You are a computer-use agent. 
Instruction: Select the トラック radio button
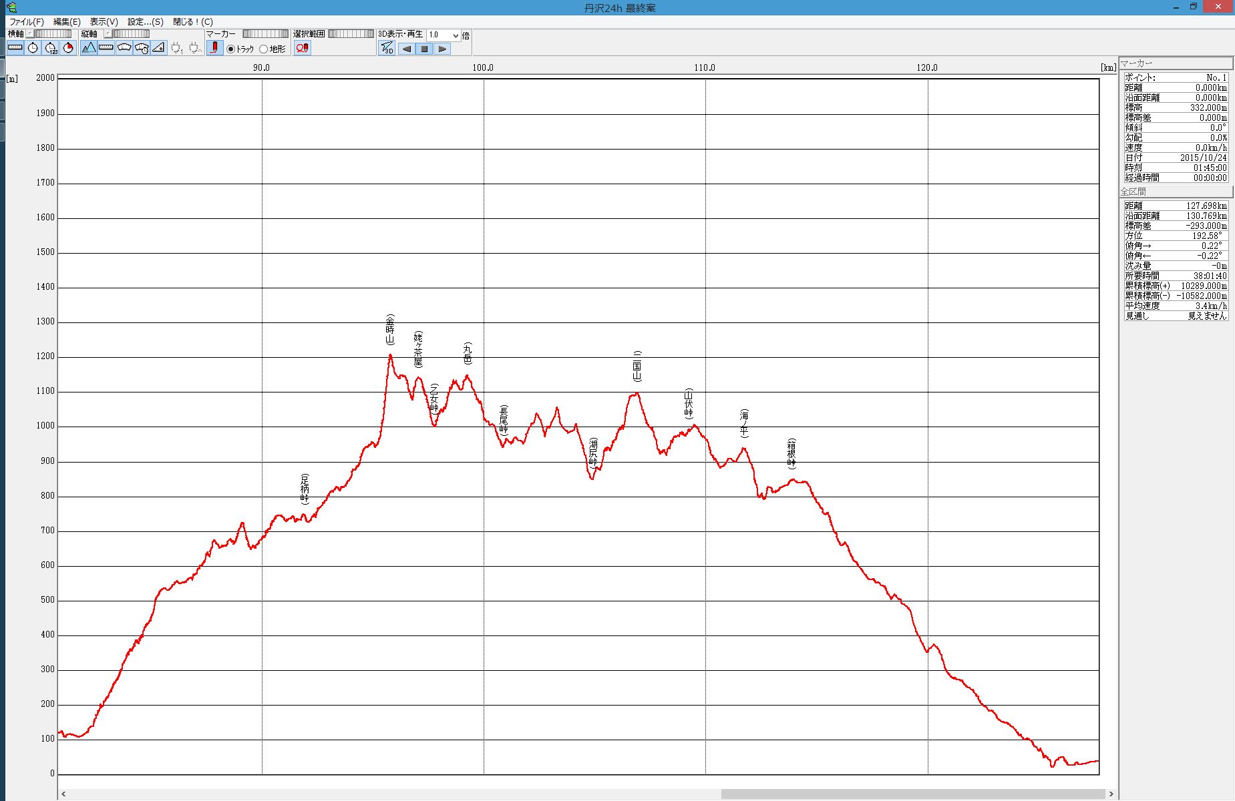pos(231,49)
